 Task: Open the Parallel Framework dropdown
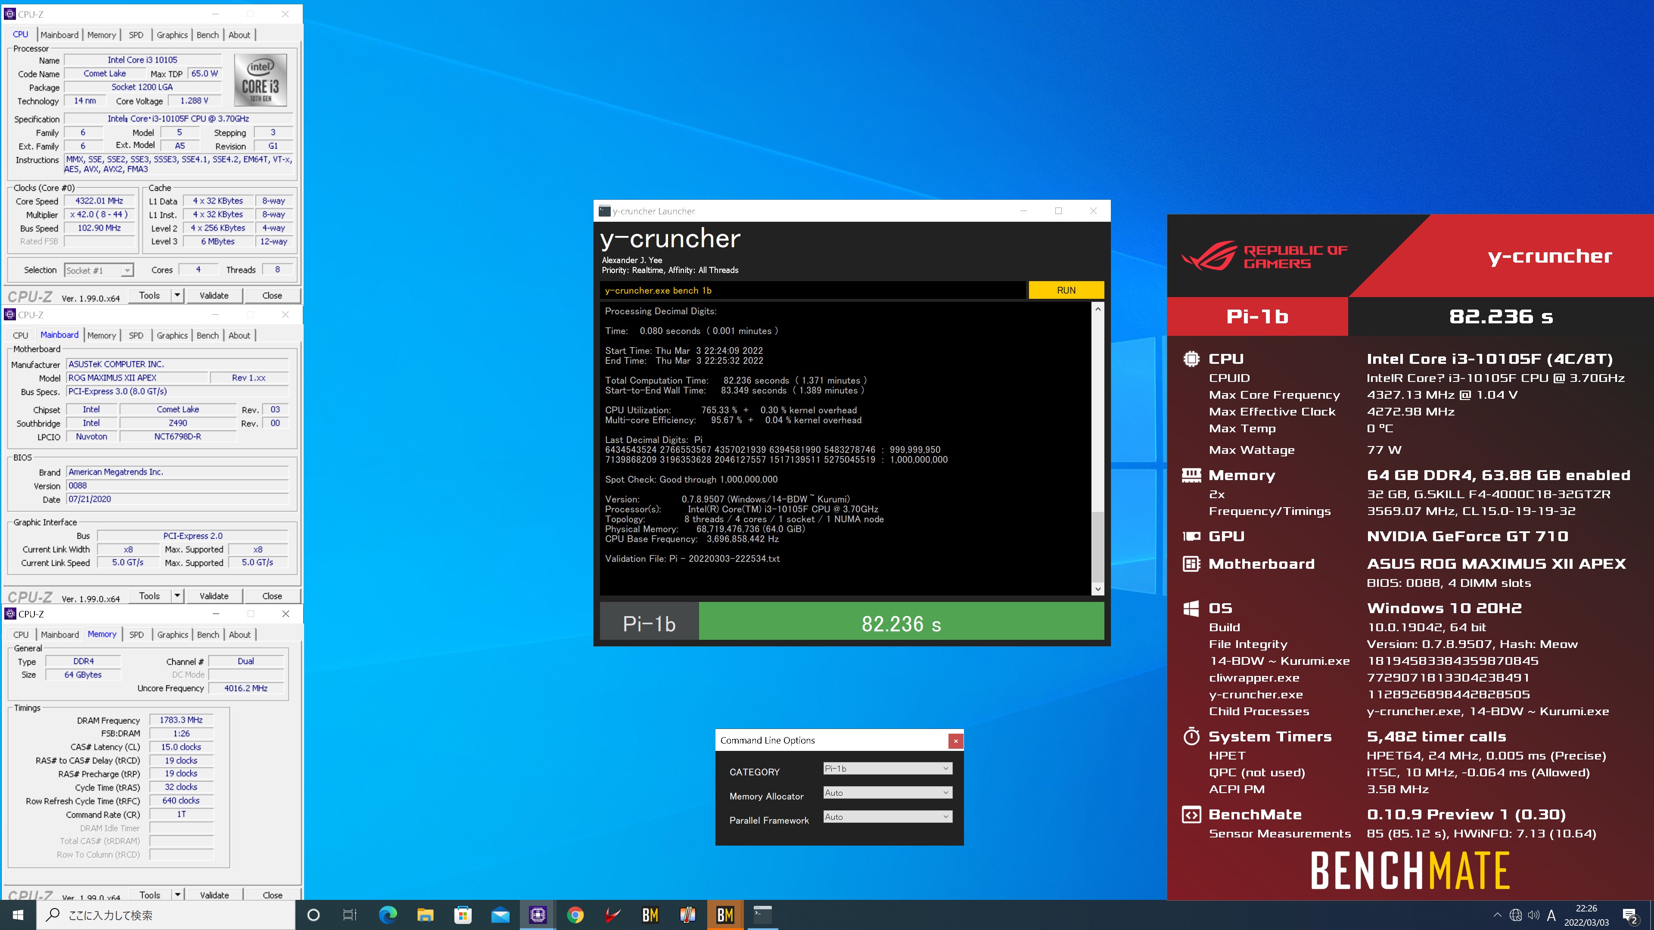tap(887, 817)
